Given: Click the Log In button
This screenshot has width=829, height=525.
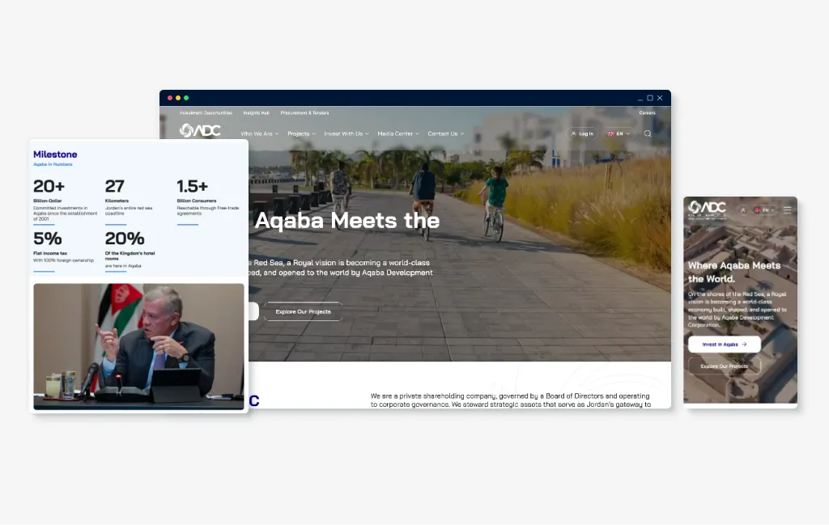Looking at the screenshot, I should [x=581, y=133].
